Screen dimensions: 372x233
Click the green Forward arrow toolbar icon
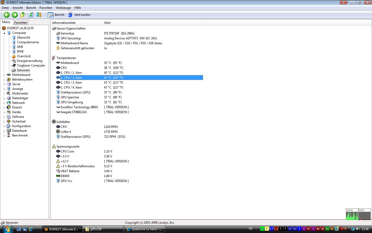pyautogui.click(x=15, y=15)
